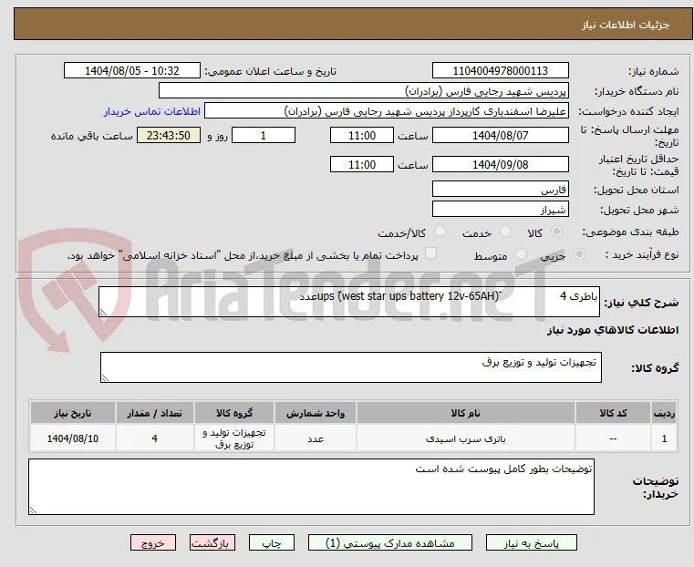The height and width of the screenshot is (567, 694).
Task: Click the need date cell 1404/08/10
Action: [73, 438]
